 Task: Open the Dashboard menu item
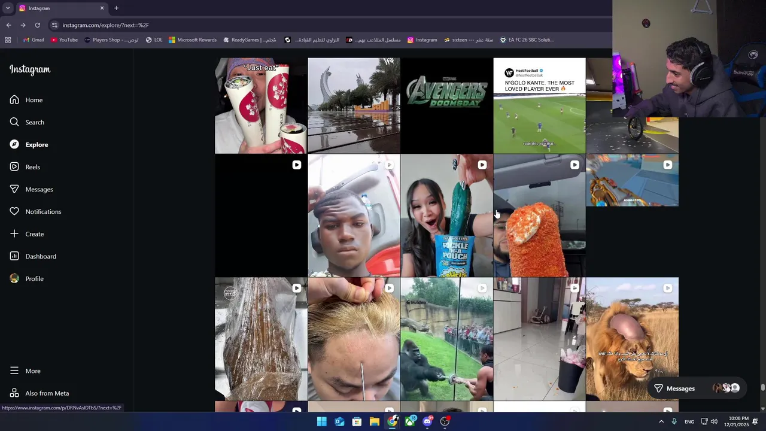41,256
